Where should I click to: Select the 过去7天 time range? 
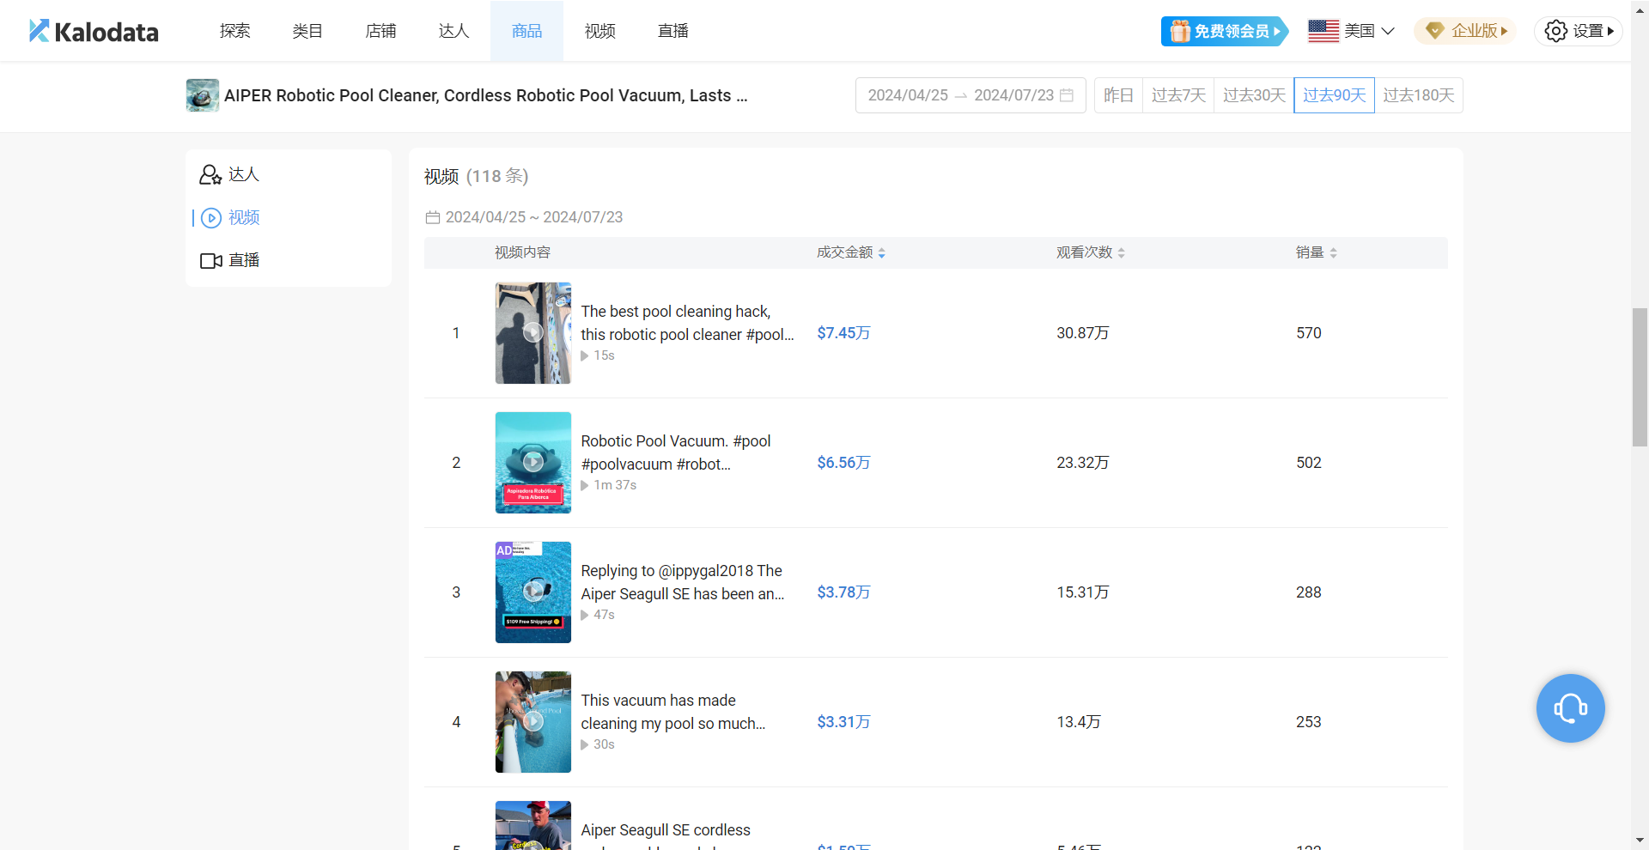point(1178,95)
